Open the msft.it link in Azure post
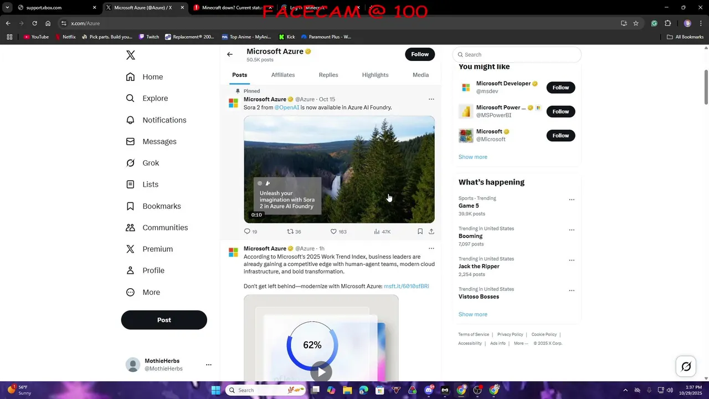 [406, 287]
